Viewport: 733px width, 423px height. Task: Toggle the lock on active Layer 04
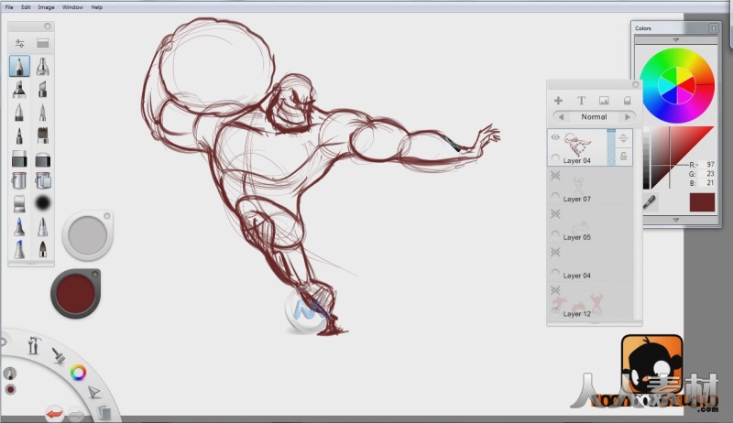[x=624, y=157]
